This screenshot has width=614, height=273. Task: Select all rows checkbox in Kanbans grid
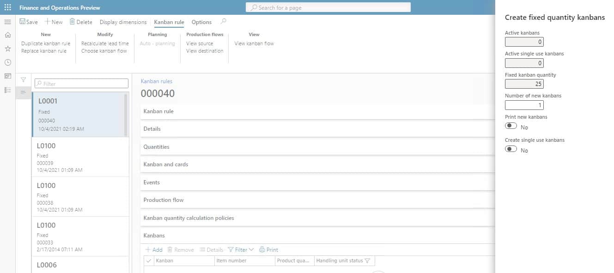(148, 261)
